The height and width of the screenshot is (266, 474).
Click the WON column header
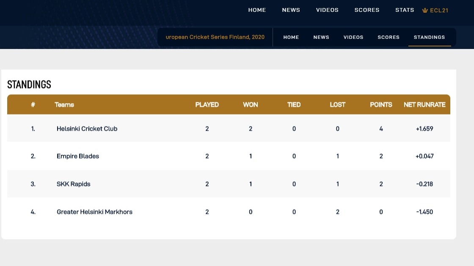[x=250, y=105]
